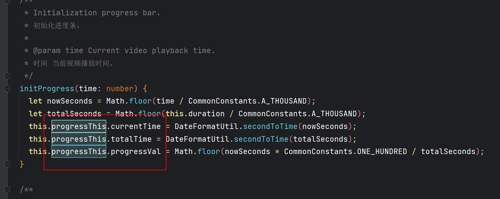Click A_THOUSAND on the nowSeconds line
500x199 pixels.
(x=284, y=101)
